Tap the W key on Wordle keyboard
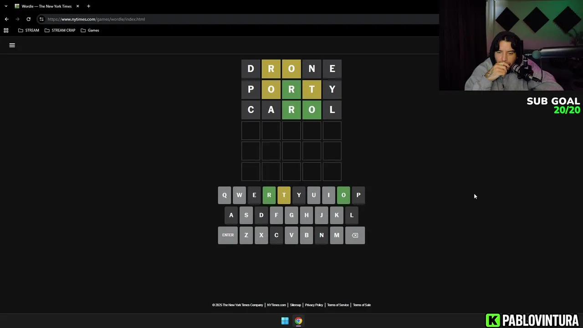The width and height of the screenshot is (583, 328). 239,195
